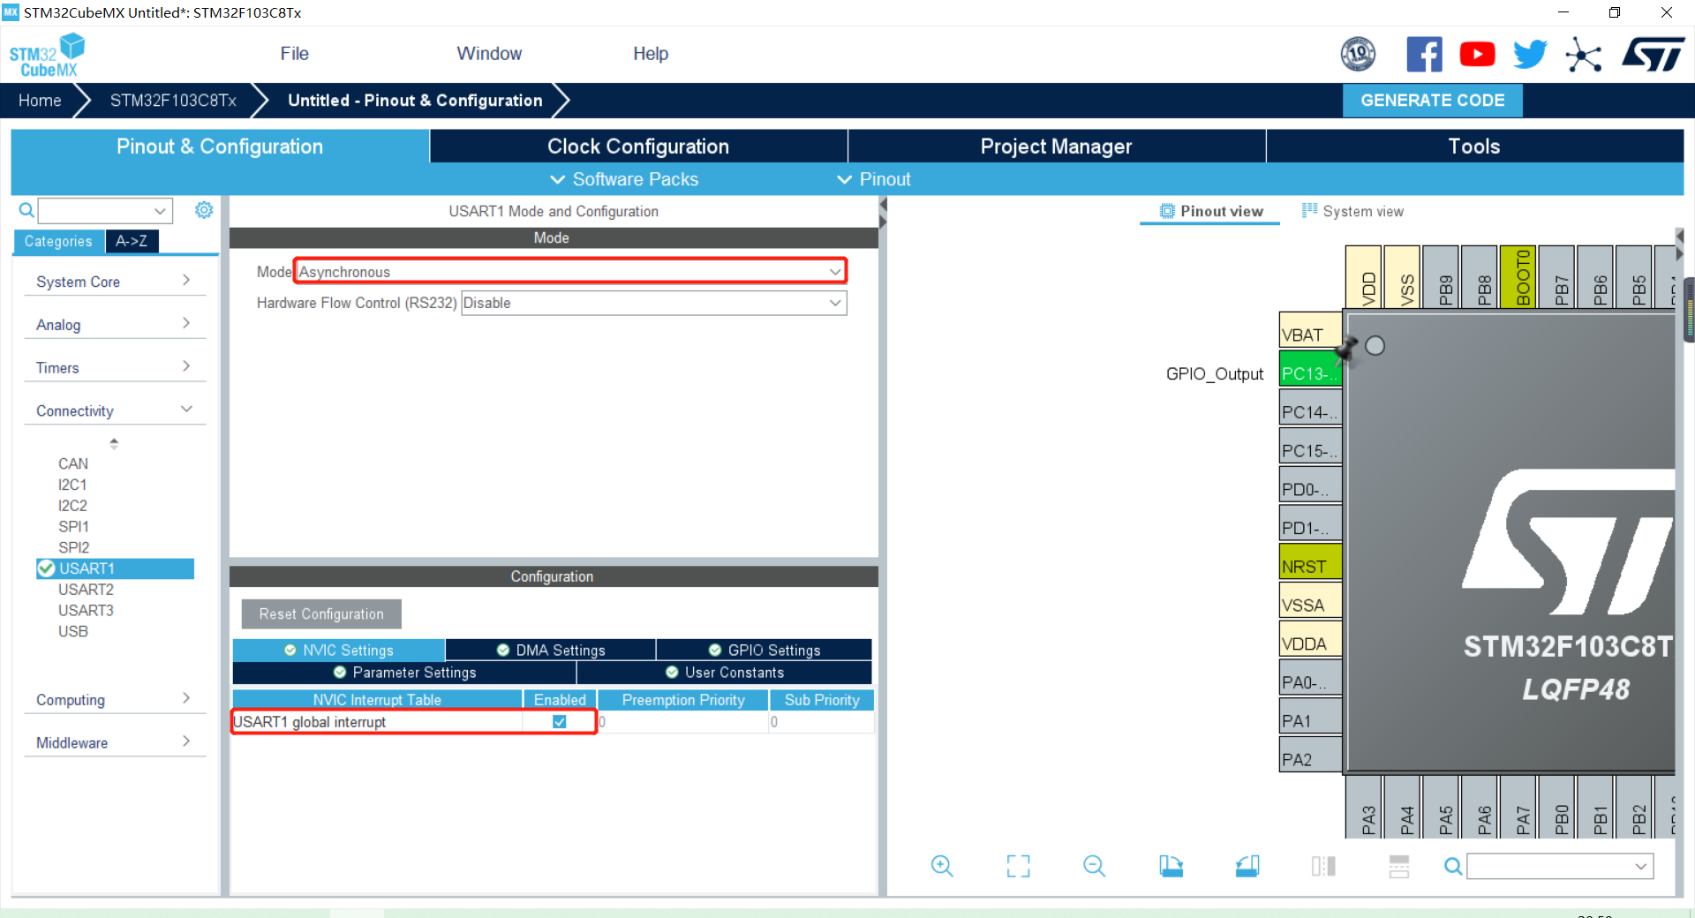
Task: Click the GENERATE CODE button
Action: 1432,101
